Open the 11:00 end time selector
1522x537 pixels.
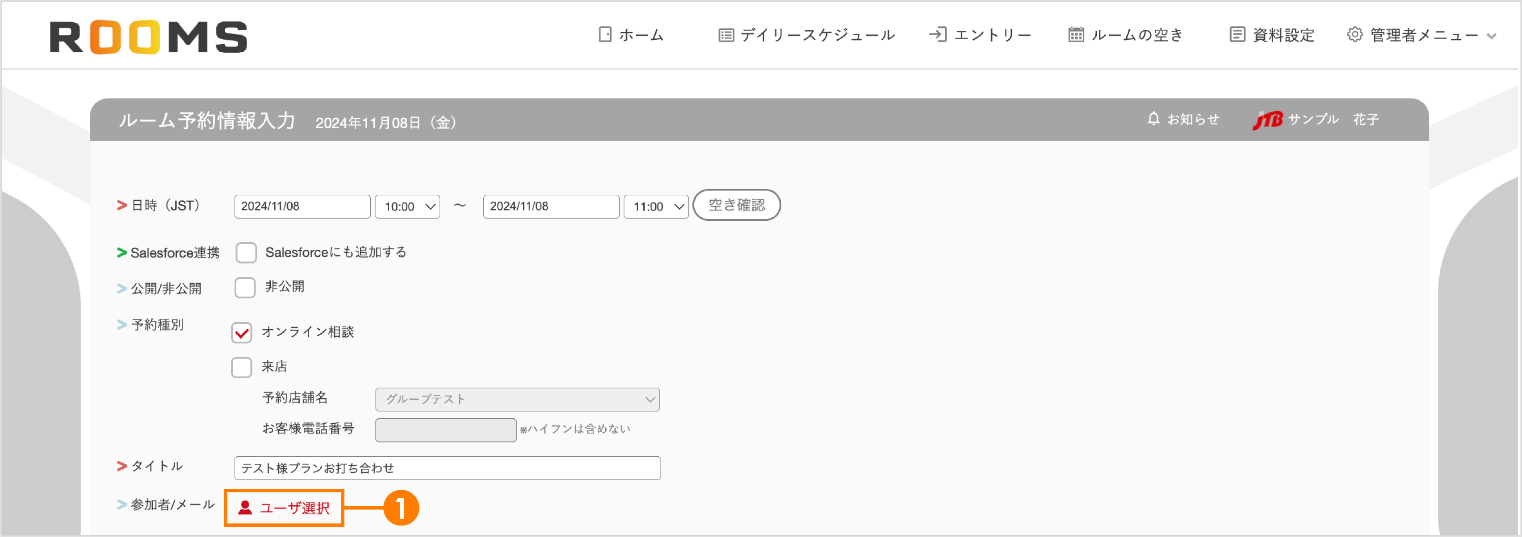(x=656, y=206)
